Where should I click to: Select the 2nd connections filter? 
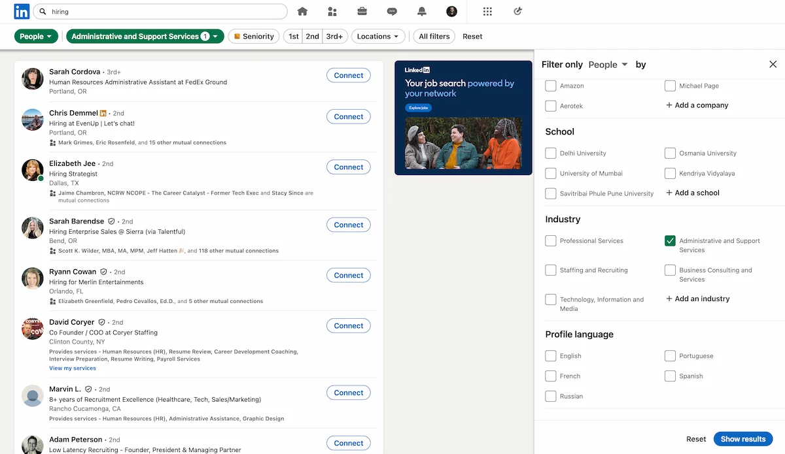pos(312,36)
